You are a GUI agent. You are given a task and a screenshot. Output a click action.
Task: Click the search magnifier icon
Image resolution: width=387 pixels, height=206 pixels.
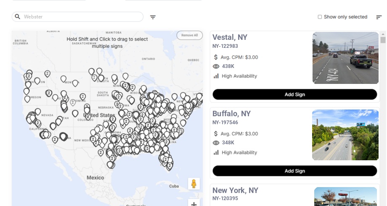pyautogui.click(x=18, y=17)
